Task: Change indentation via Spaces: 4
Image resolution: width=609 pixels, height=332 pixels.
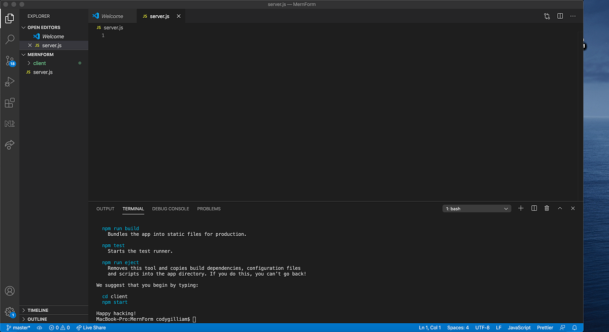Action: point(458,328)
